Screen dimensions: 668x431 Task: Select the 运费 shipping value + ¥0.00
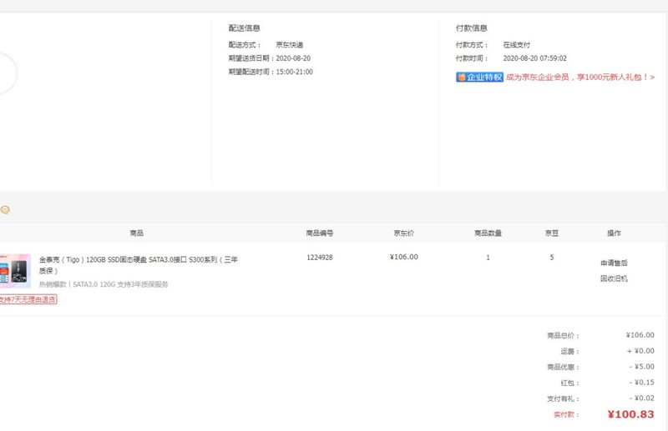[x=640, y=351]
